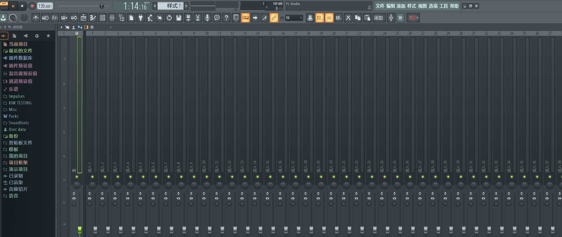
Task: Click the speech bubble project info icon
Action: point(217,18)
